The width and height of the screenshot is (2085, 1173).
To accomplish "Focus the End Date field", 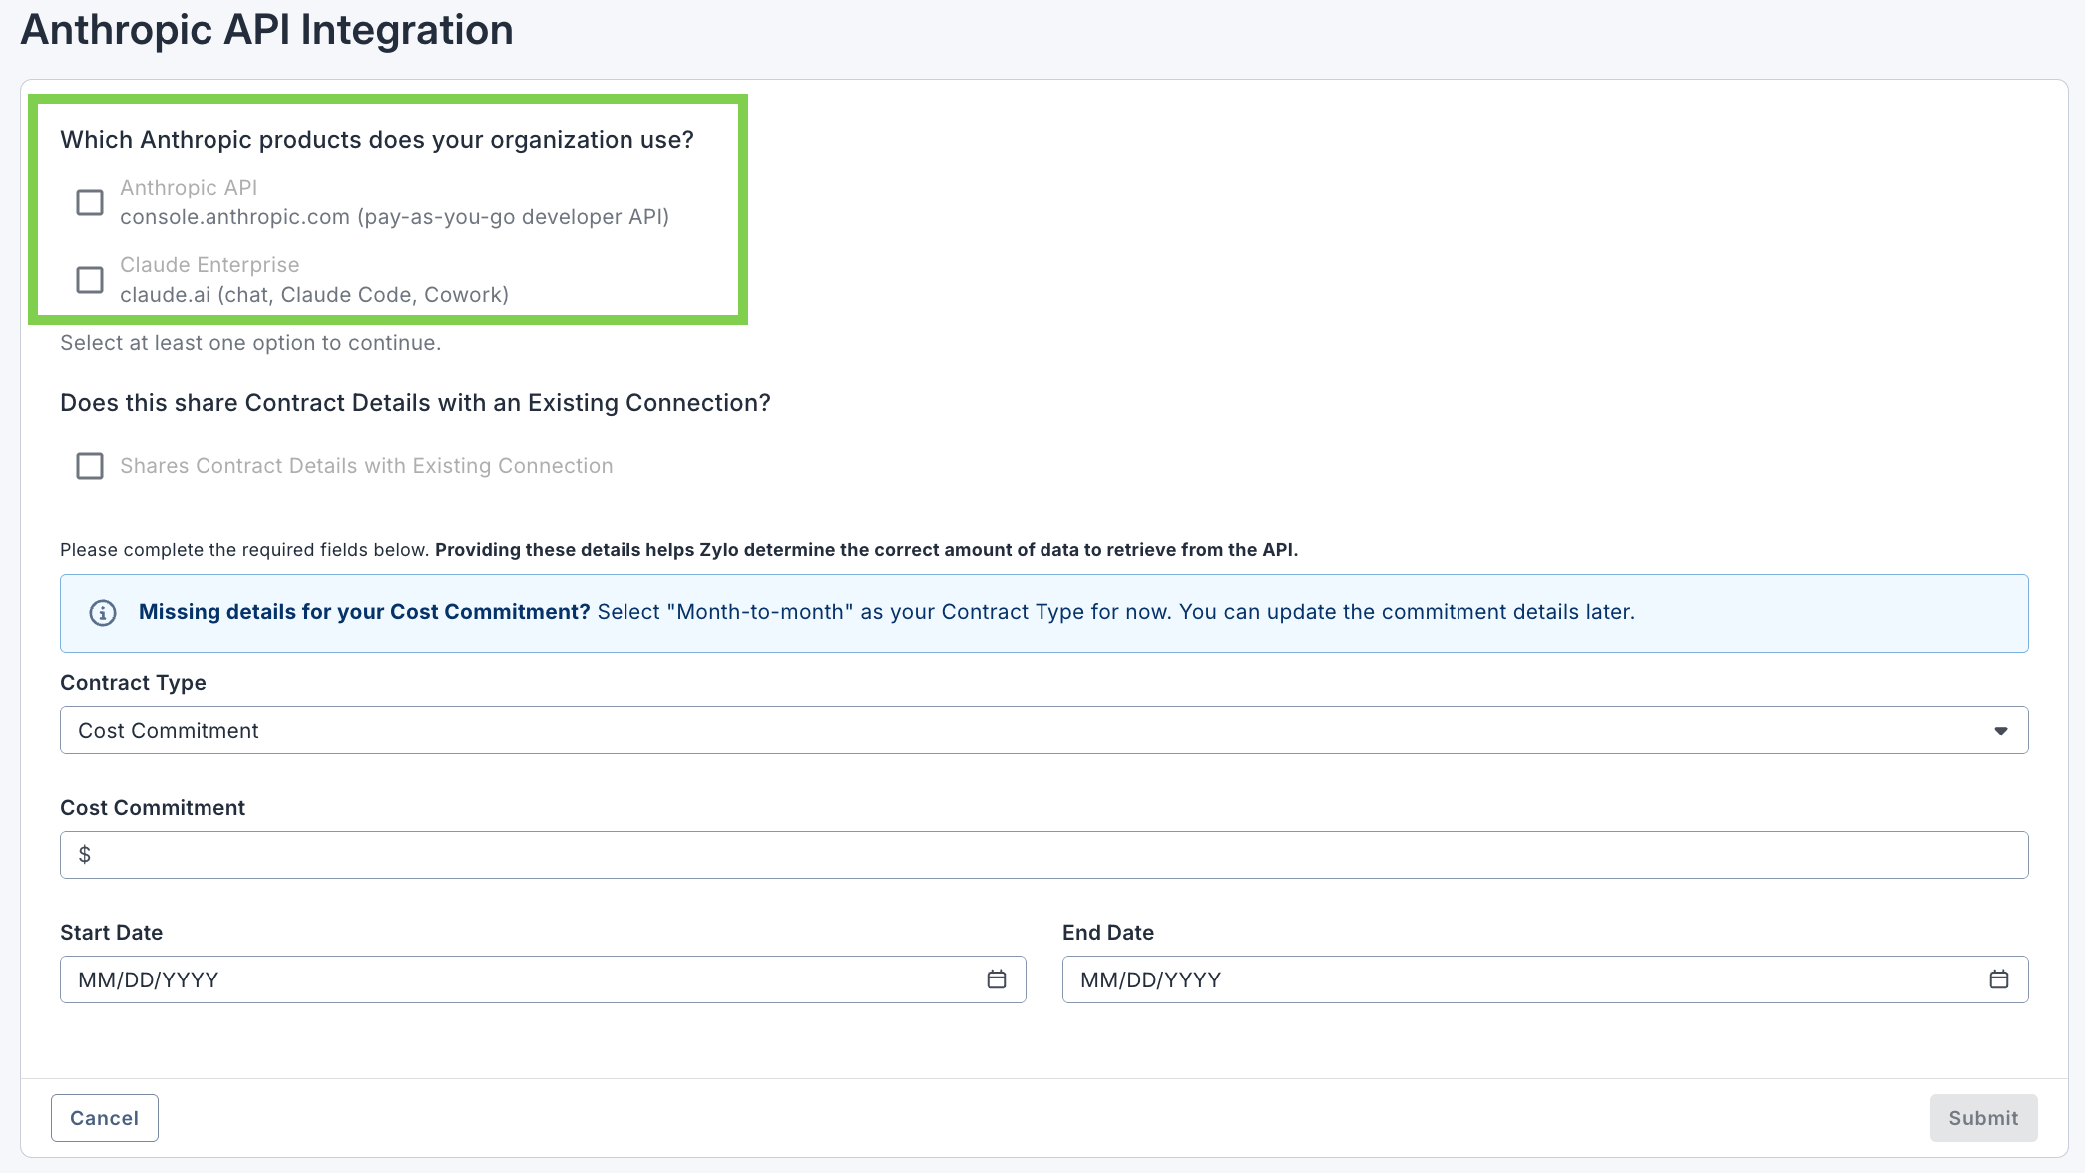I will coord(1544,979).
